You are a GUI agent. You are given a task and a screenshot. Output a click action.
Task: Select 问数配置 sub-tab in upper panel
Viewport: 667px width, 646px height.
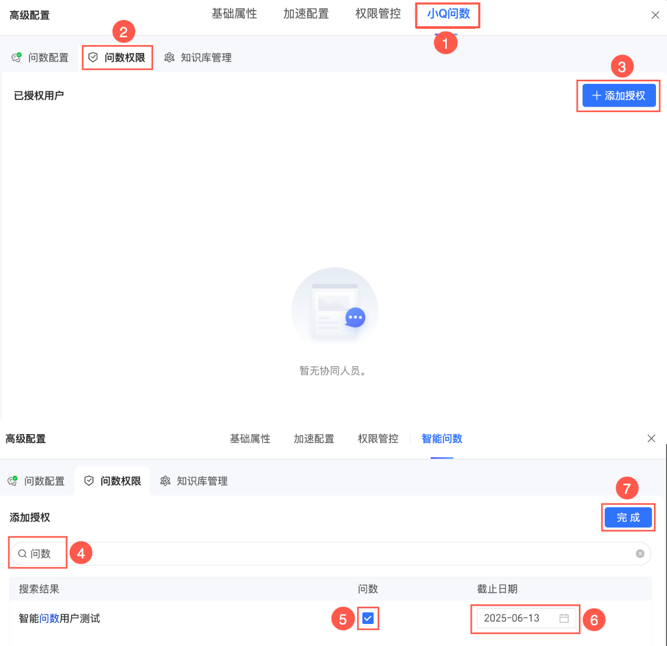click(x=40, y=58)
